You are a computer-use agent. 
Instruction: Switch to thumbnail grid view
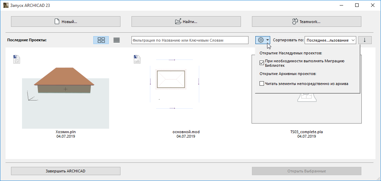(101, 40)
